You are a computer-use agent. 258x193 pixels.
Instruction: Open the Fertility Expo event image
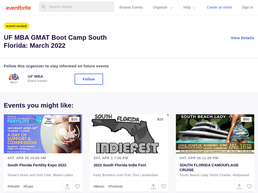click(43, 134)
